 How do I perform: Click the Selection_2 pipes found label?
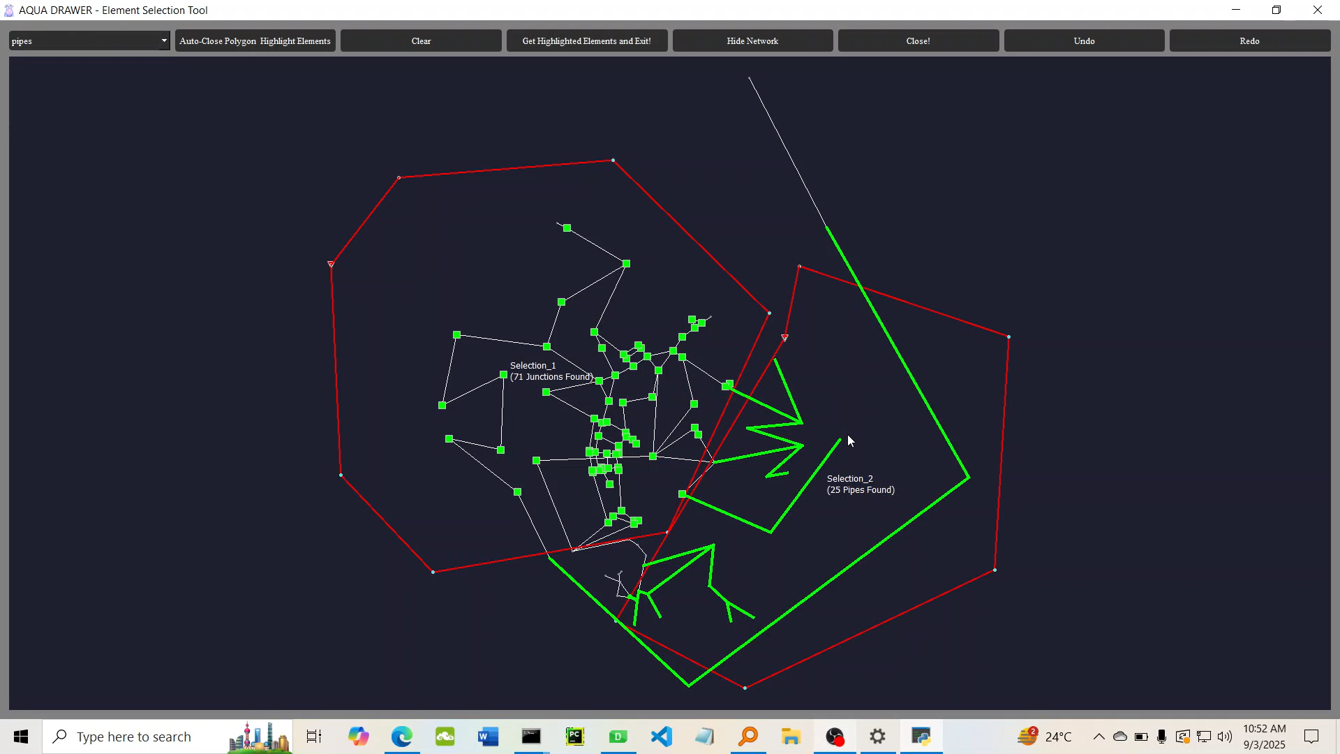[860, 485]
